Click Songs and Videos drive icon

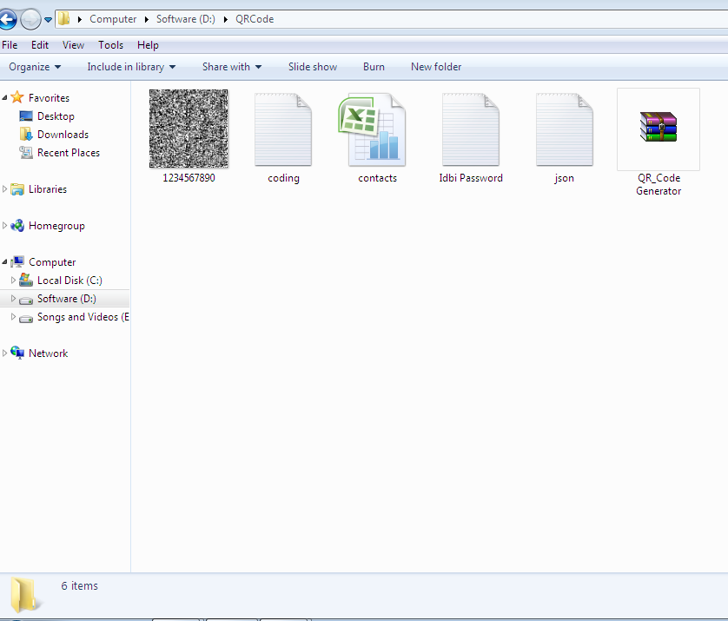point(26,318)
